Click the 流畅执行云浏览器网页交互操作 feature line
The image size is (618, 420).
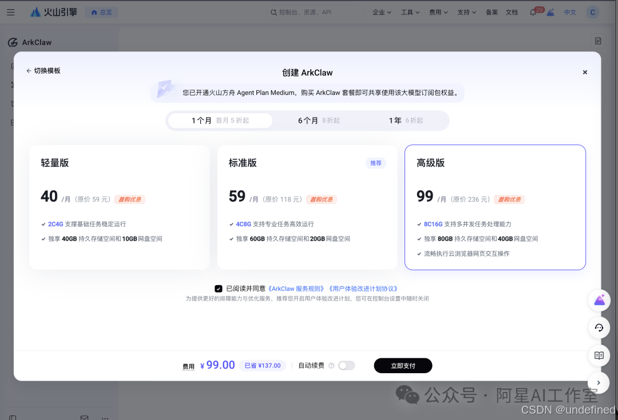467,254
